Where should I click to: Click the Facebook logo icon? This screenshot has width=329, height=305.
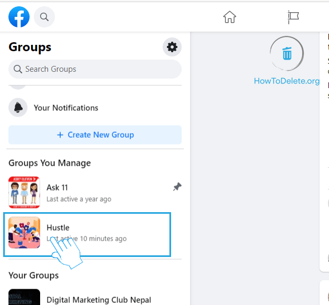[x=19, y=17]
